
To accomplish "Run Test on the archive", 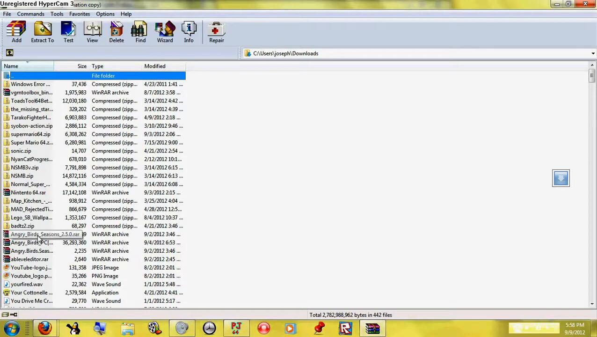I will [x=68, y=32].
